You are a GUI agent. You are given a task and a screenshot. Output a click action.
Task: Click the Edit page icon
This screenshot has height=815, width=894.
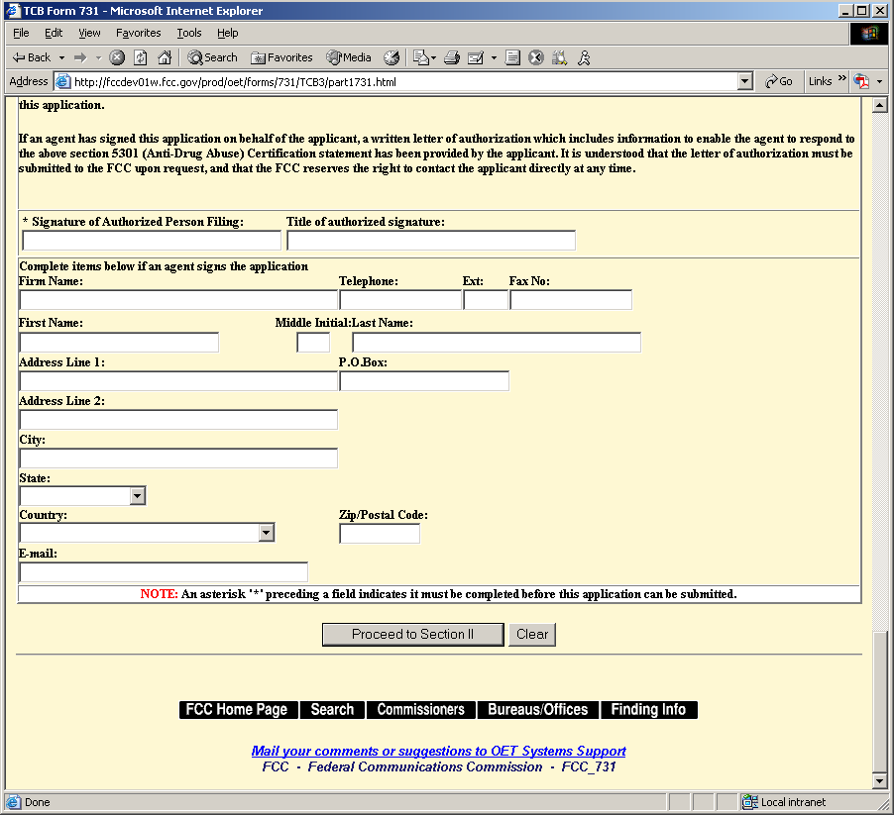pos(476,57)
